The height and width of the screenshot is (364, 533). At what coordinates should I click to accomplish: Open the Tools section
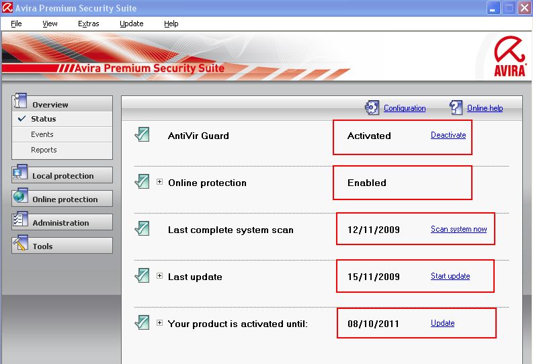tap(63, 246)
